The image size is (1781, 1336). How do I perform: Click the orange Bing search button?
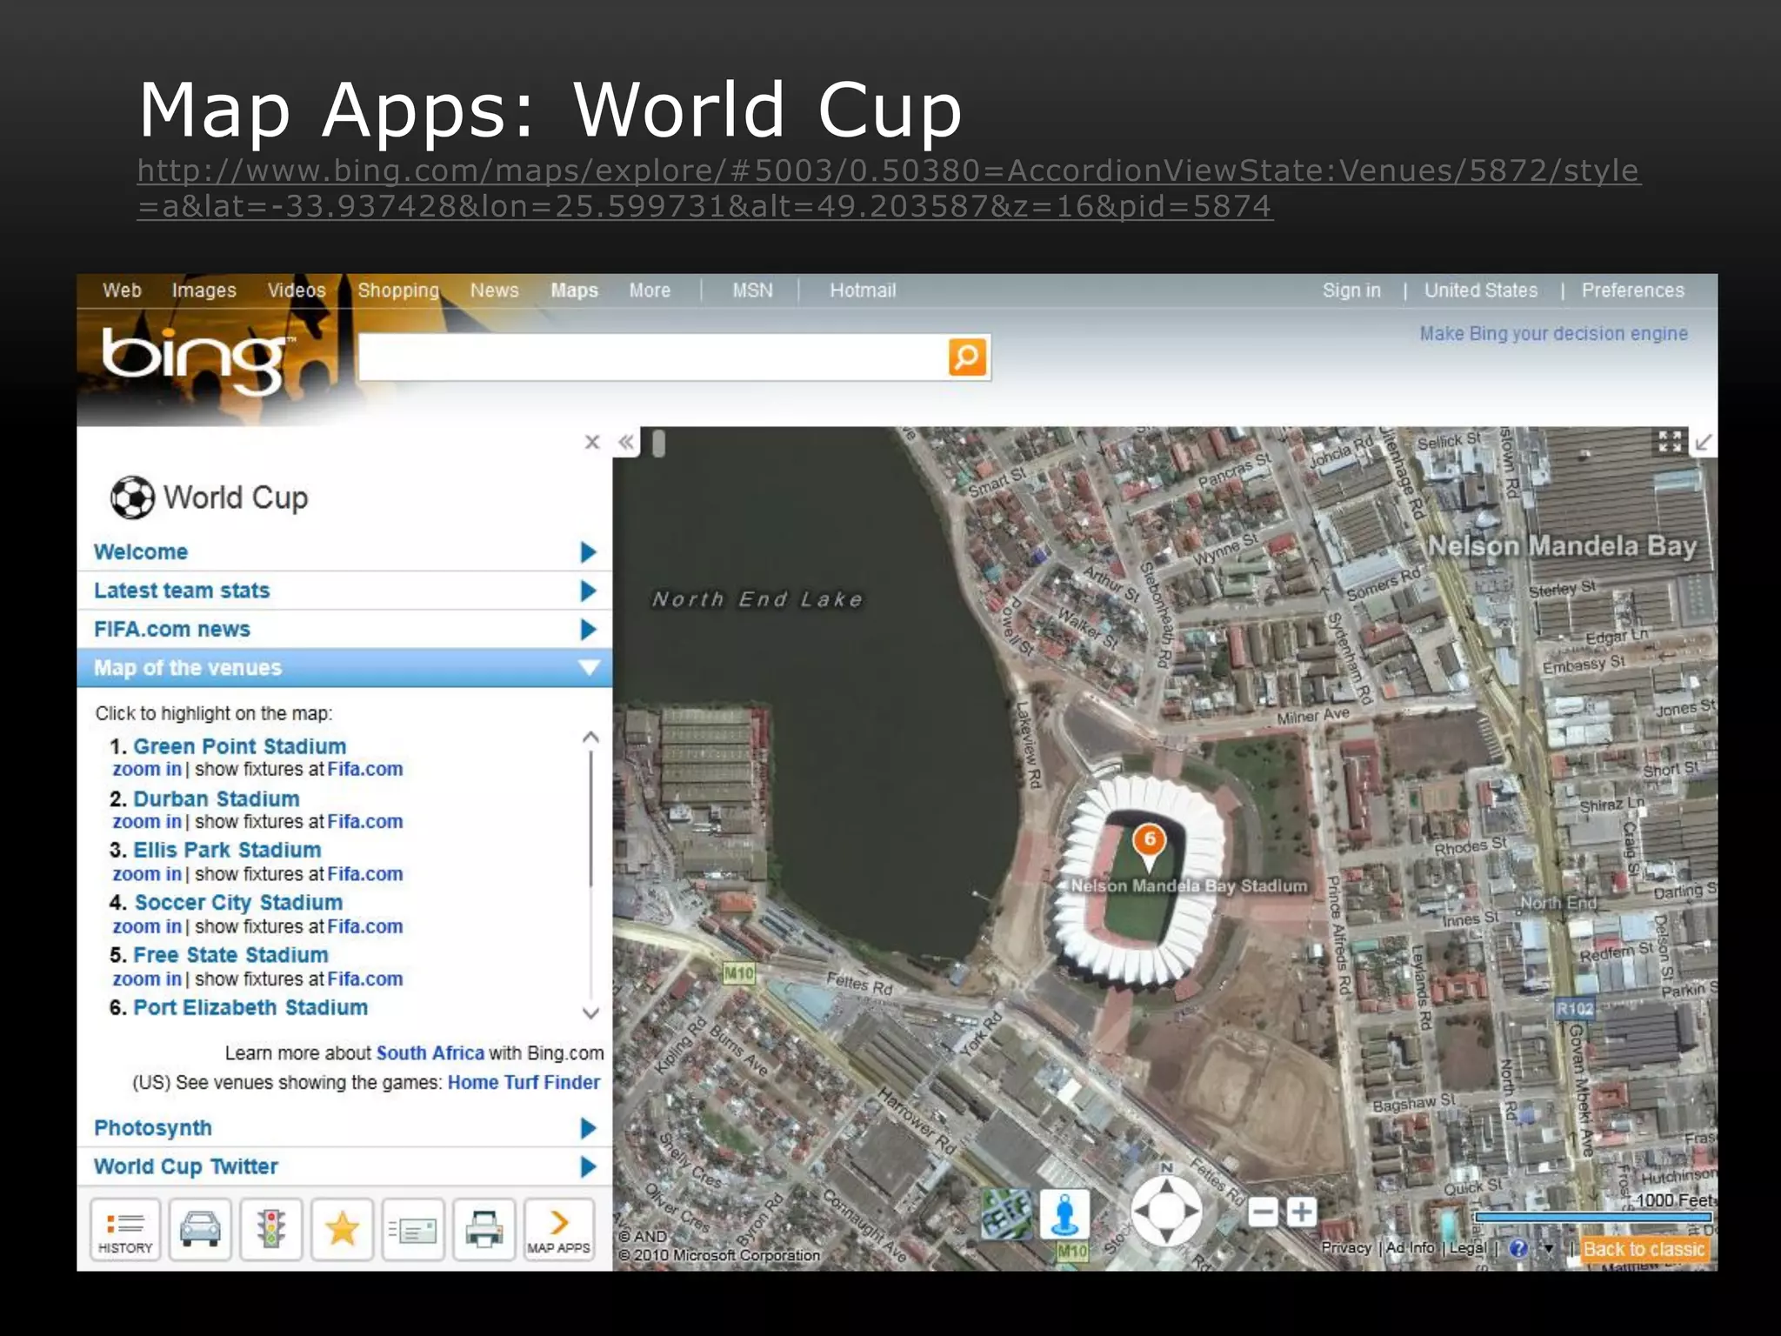pos(967,357)
